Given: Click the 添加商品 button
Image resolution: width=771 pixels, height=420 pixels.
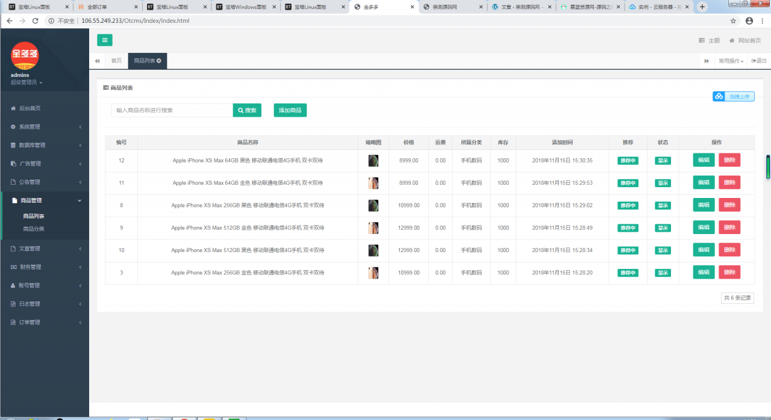Looking at the screenshot, I should pyautogui.click(x=290, y=110).
